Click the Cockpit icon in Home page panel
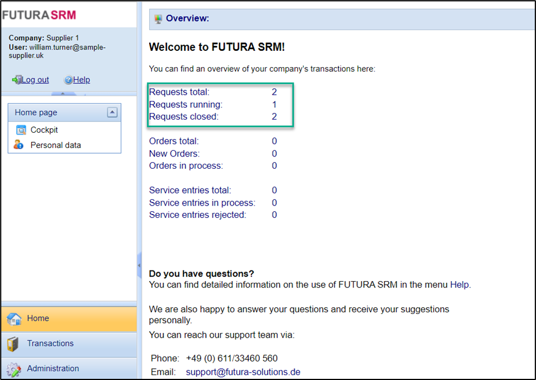This screenshot has height=380, width=536. tap(21, 130)
